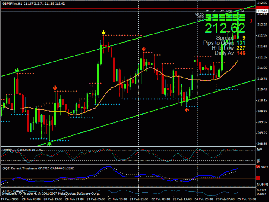269x202 pixels.
Task: Click the 211.95 price axis label
Action: click(262, 35)
